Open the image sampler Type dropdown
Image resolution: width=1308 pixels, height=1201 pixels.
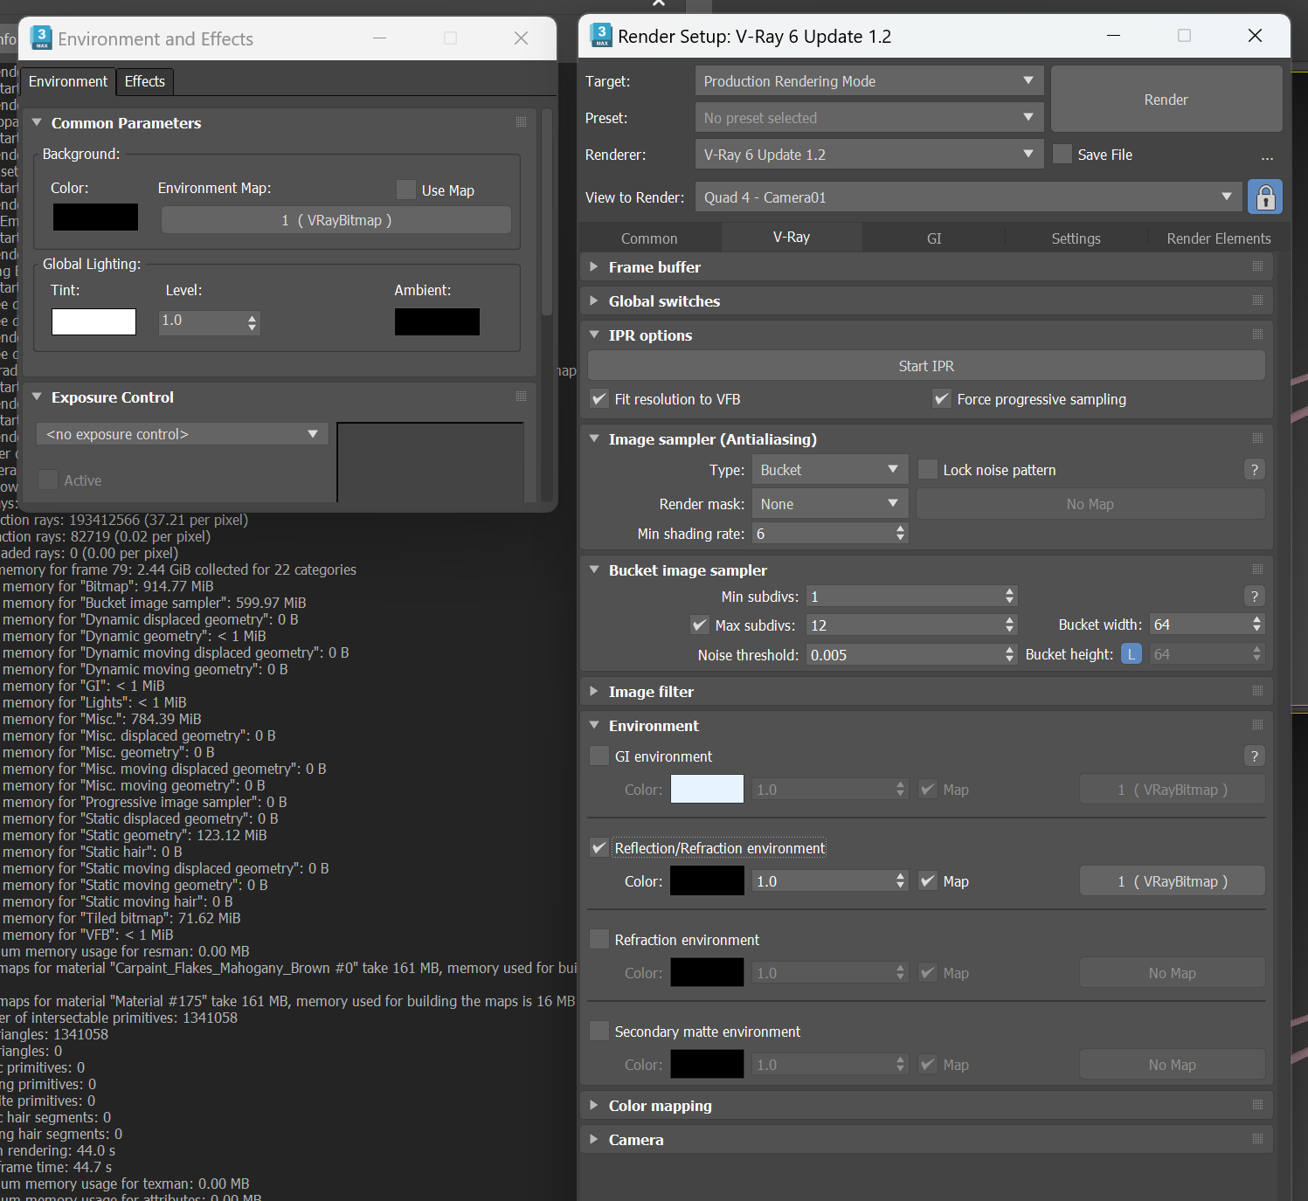point(831,470)
